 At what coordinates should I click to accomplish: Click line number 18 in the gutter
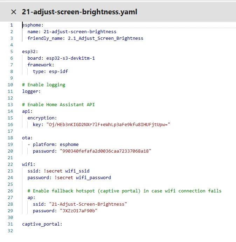point(10,138)
